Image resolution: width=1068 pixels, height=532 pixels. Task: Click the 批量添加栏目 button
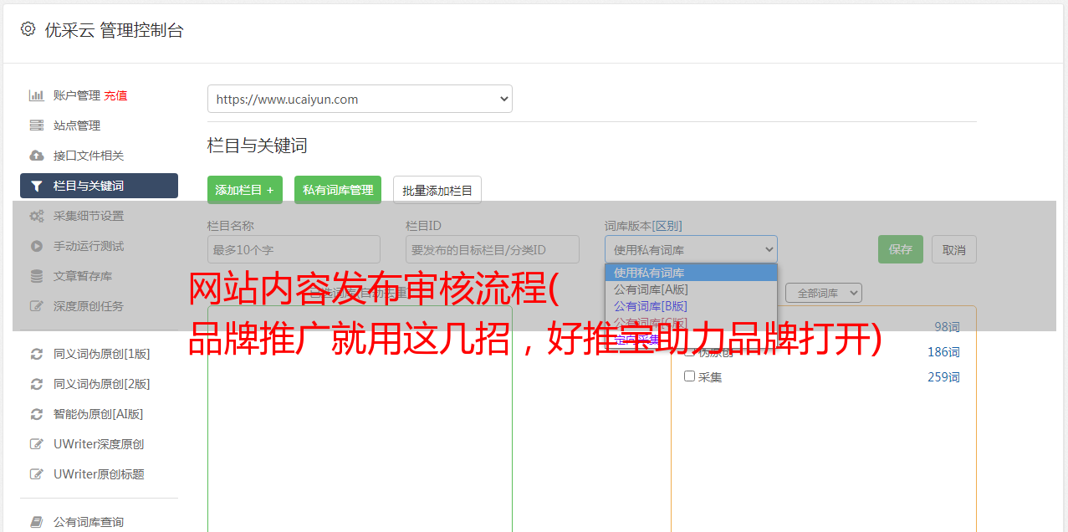[437, 190]
